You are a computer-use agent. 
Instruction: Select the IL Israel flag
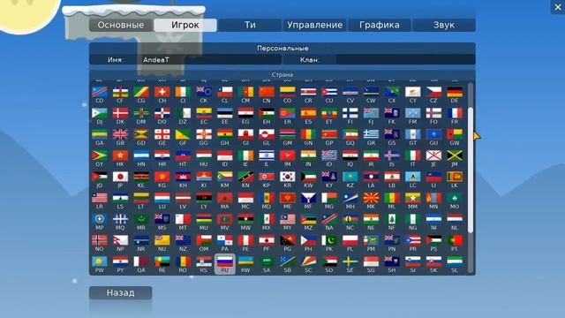coord(267,155)
